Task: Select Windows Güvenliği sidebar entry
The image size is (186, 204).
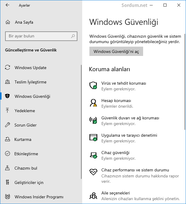Action: [x=32, y=96]
